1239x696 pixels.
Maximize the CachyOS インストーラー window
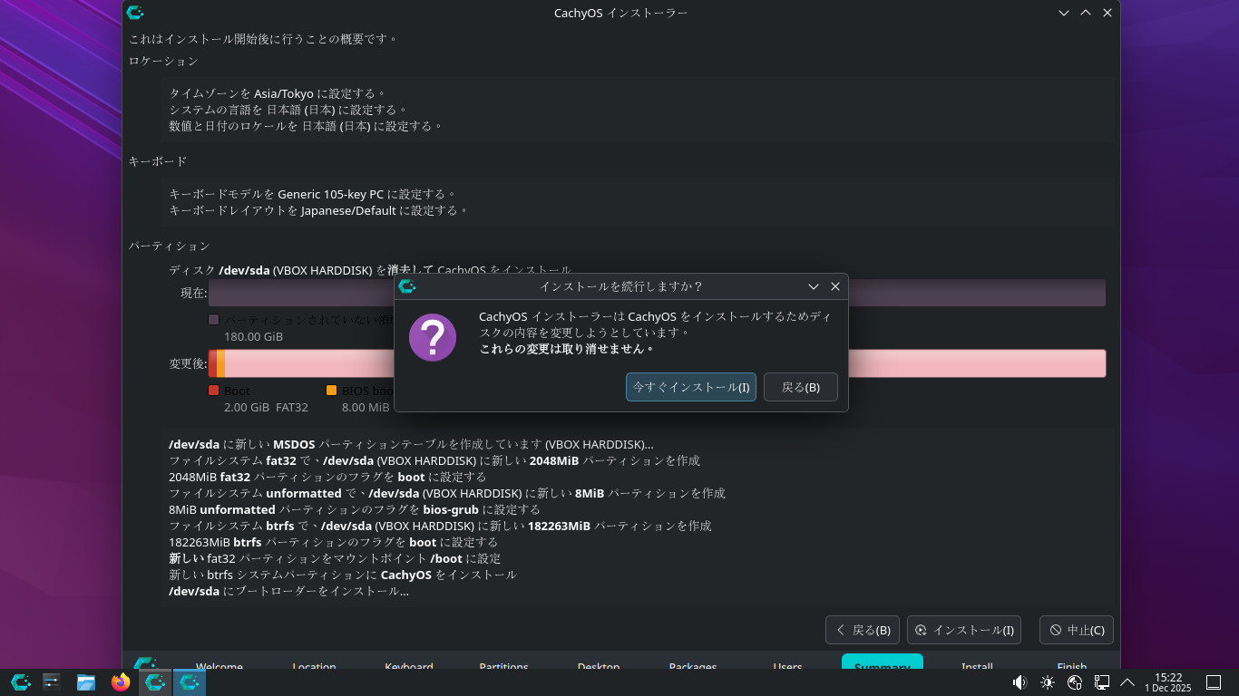tap(1086, 13)
